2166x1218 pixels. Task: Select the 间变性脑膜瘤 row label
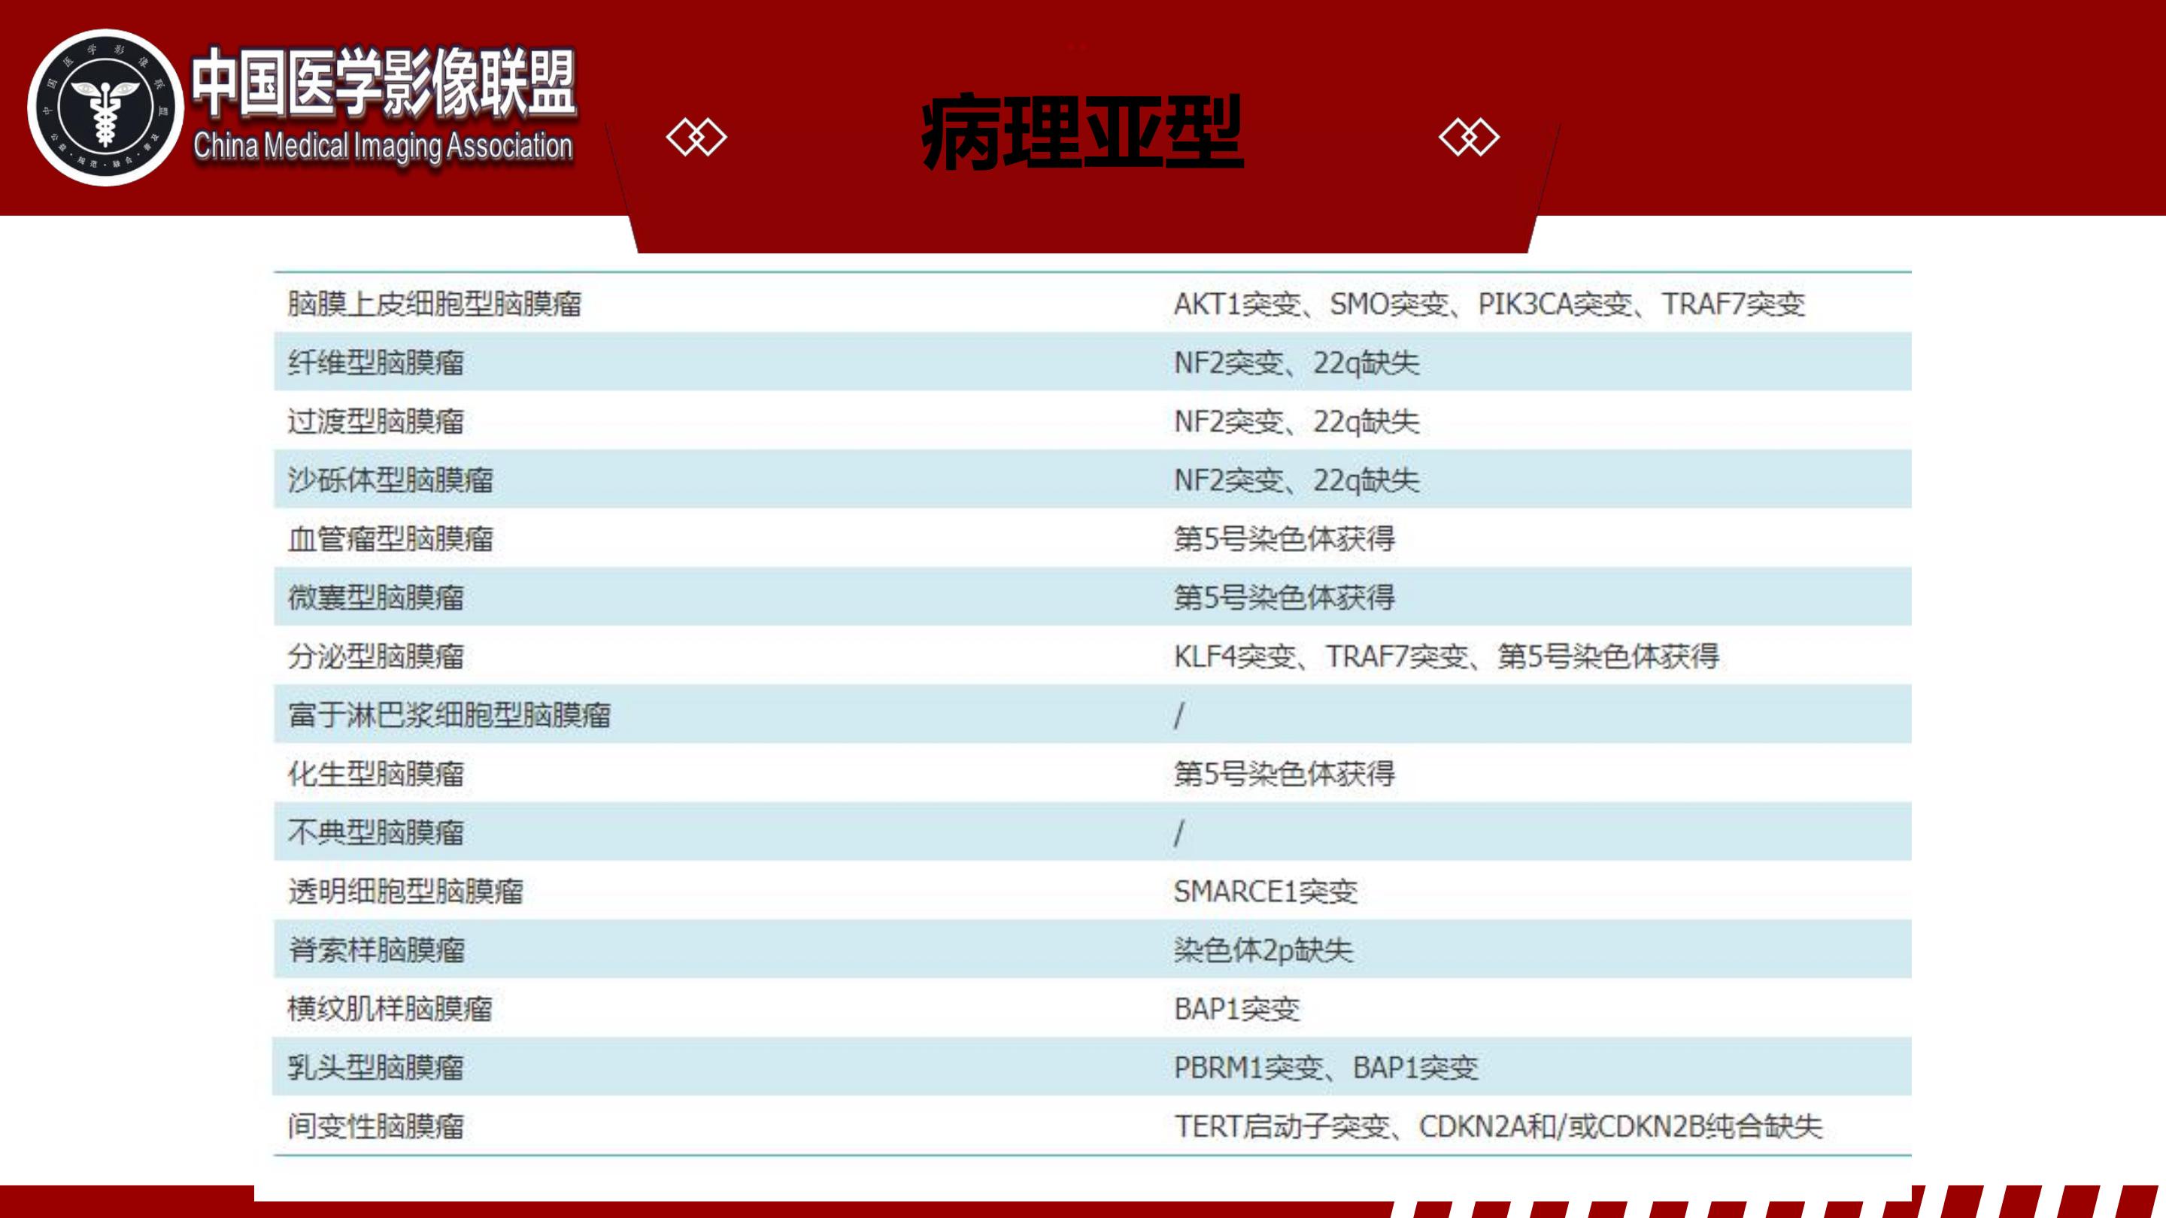pyautogui.click(x=376, y=1126)
